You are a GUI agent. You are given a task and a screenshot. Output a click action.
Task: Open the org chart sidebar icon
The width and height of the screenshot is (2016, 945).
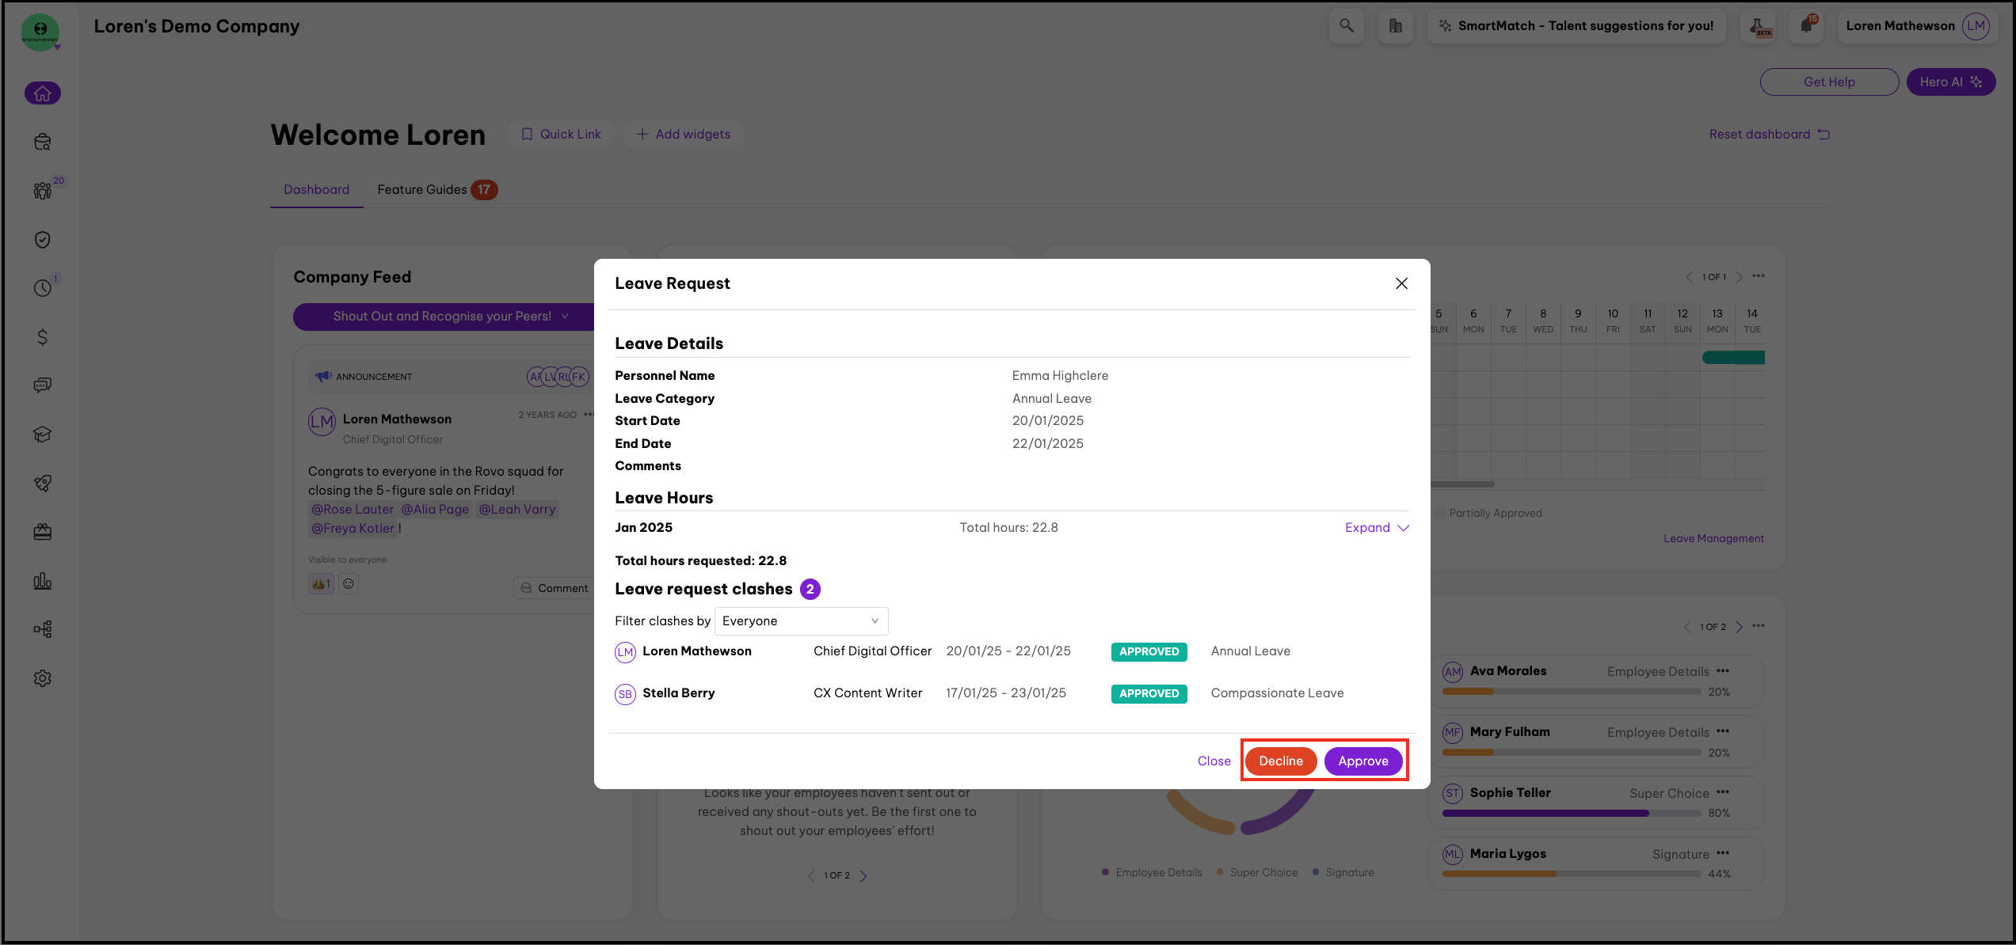click(43, 629)
